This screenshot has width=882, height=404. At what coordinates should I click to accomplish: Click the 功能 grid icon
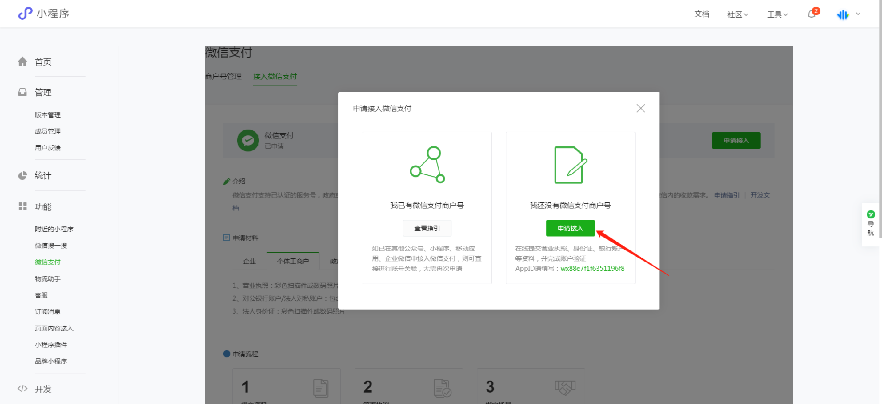[x=22, y=206]
